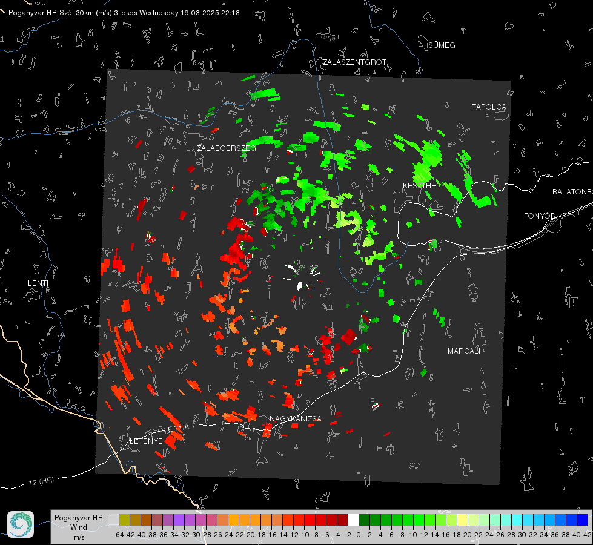Pick the lime swatch between 16 and 18
Viewport: 593px width, 545px height.
[x=452, y=520]
